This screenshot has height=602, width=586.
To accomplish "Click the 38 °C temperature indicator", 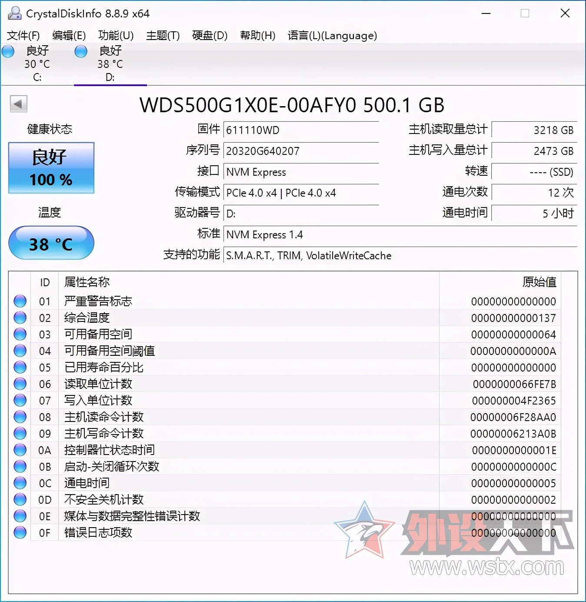I will tap(51, 243).
